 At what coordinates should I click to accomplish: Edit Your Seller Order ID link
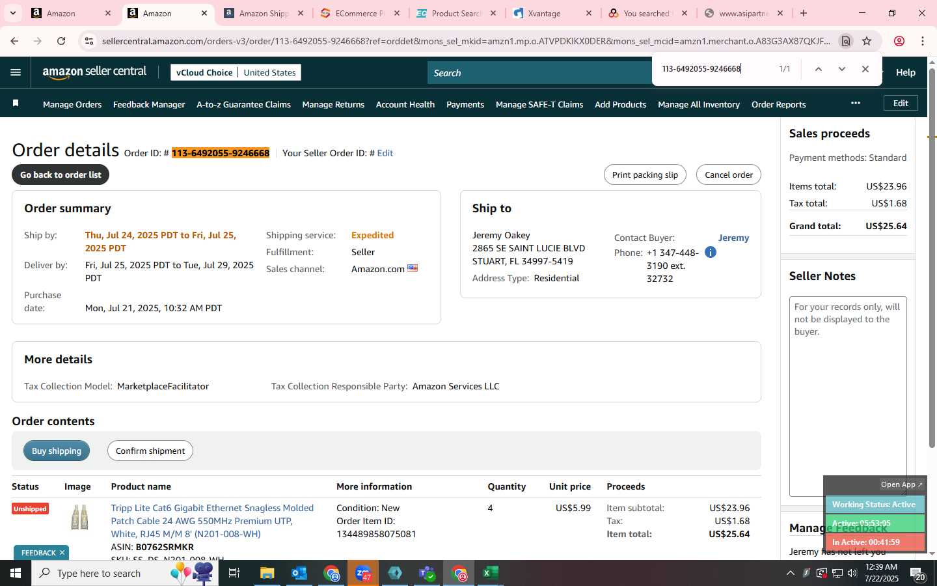[385, 153]
